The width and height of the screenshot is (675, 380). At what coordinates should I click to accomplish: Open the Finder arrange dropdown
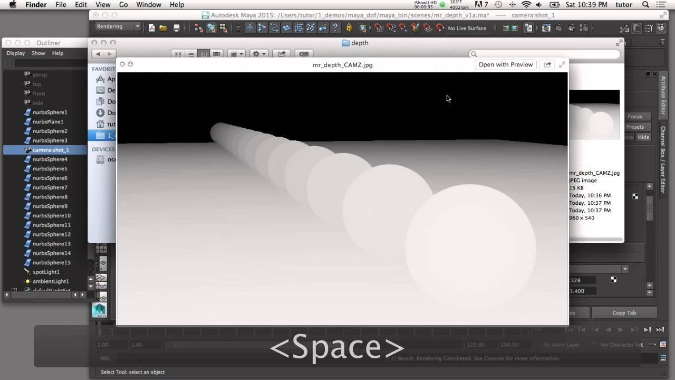click(x=236, y=54)
